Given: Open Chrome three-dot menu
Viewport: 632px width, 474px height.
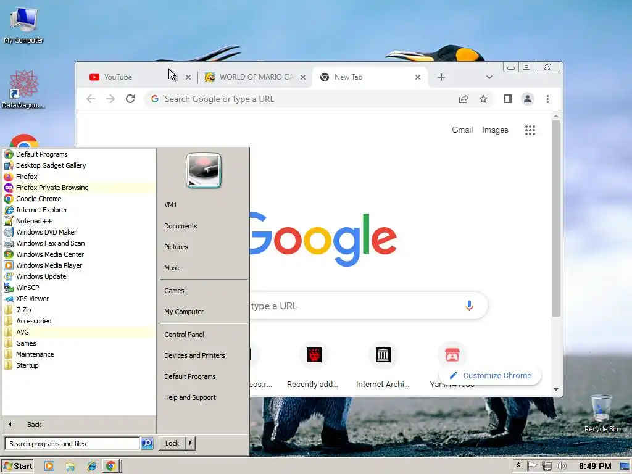Looking at the screenshot, I should (547, 99).
